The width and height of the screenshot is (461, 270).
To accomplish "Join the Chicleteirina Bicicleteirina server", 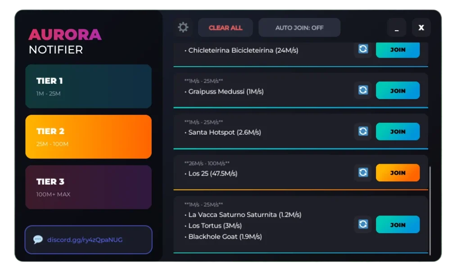I will 398,49.
